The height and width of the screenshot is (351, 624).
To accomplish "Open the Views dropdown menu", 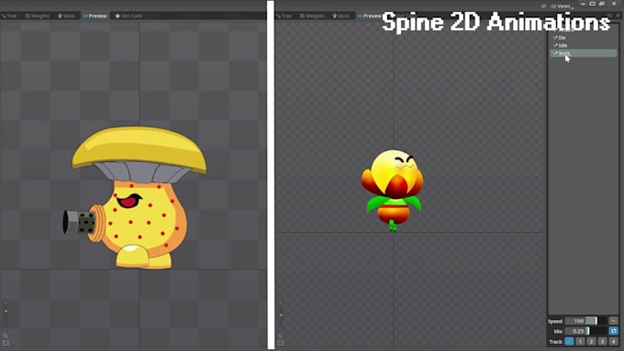I will (x=563, y=6).
